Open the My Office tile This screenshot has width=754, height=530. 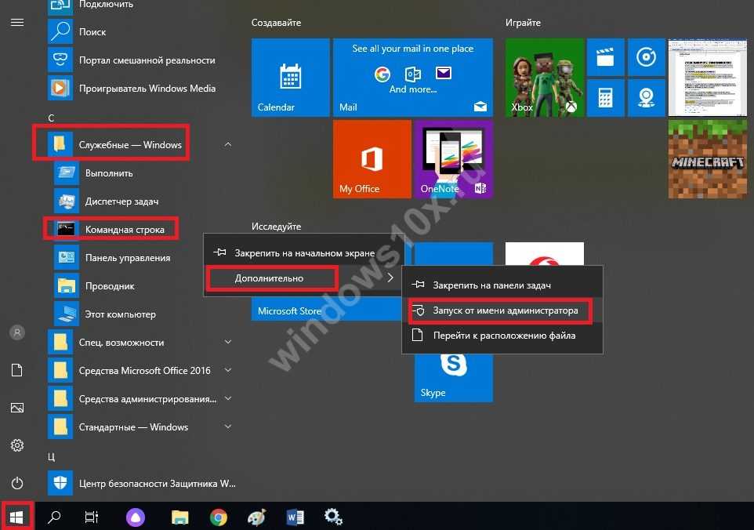(372, 158)
